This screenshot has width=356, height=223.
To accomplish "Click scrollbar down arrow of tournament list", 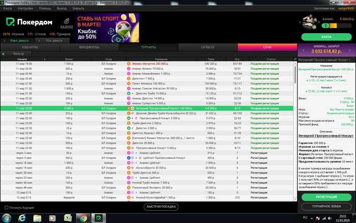I will (x=295, y=199).
